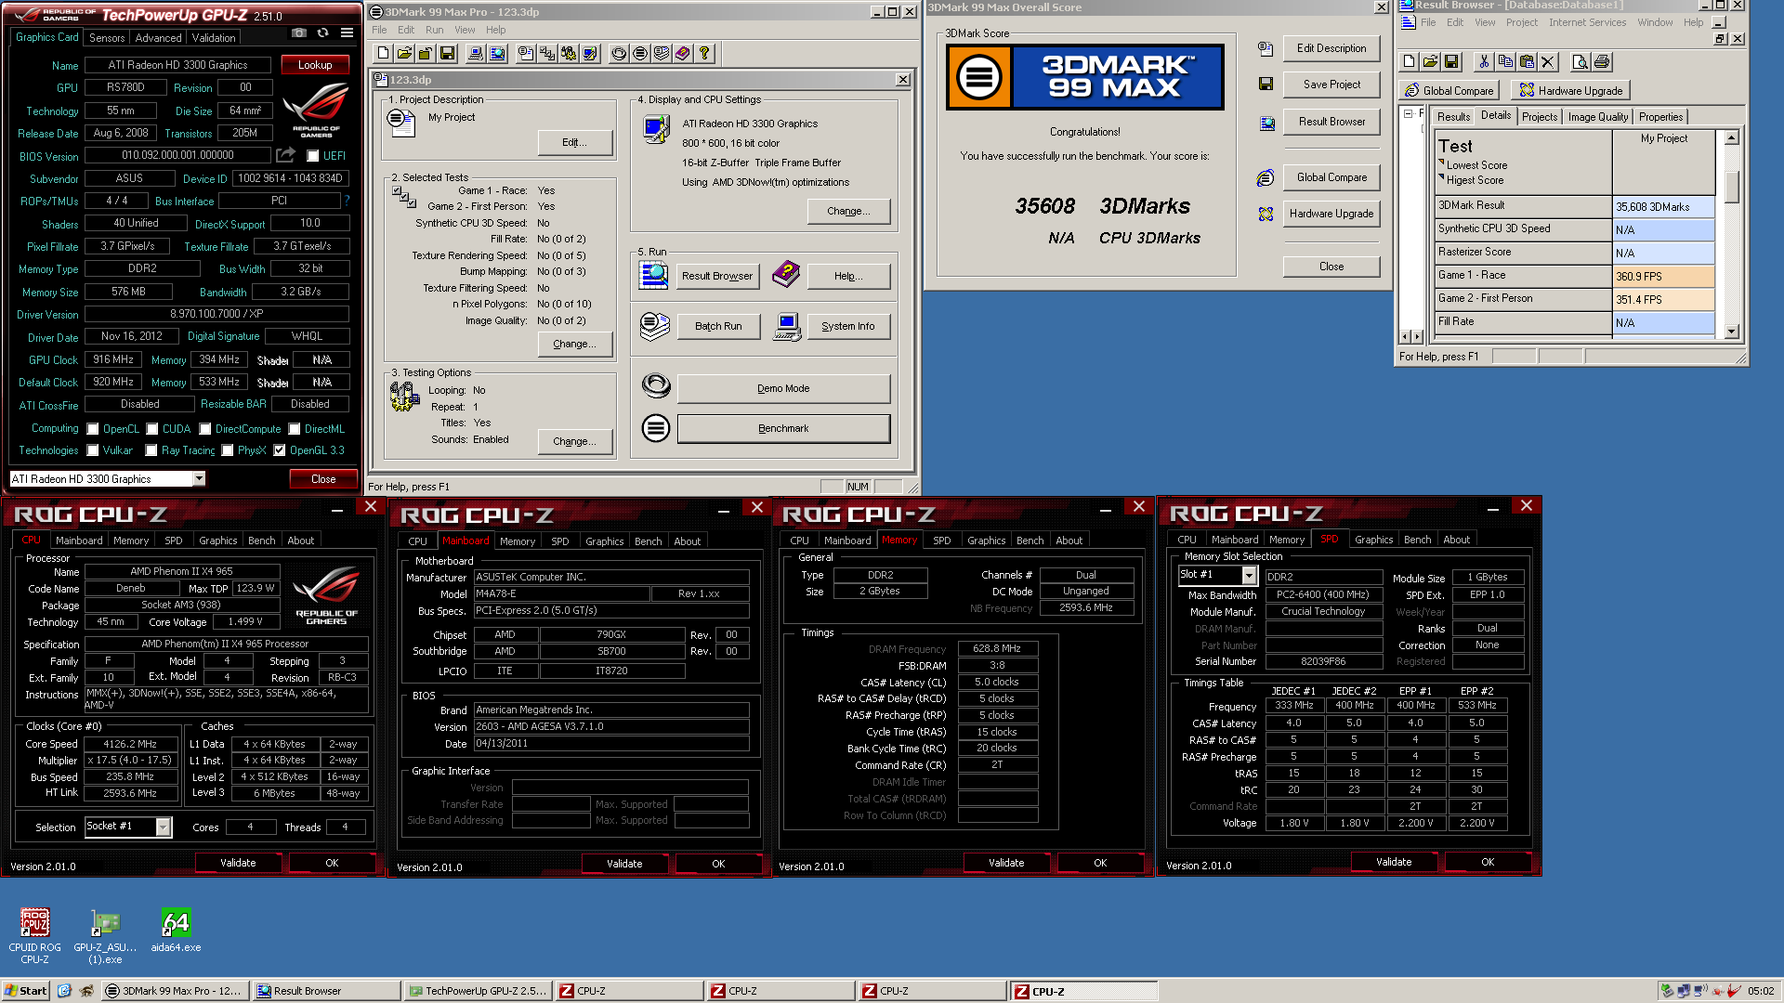Open the Run menu in 3DMark 99 Max
Viewport: 1784px width, 1003px height.
point(434,30)
